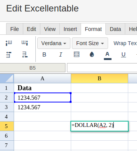Toggle italic formatting

tap(61, 55)
